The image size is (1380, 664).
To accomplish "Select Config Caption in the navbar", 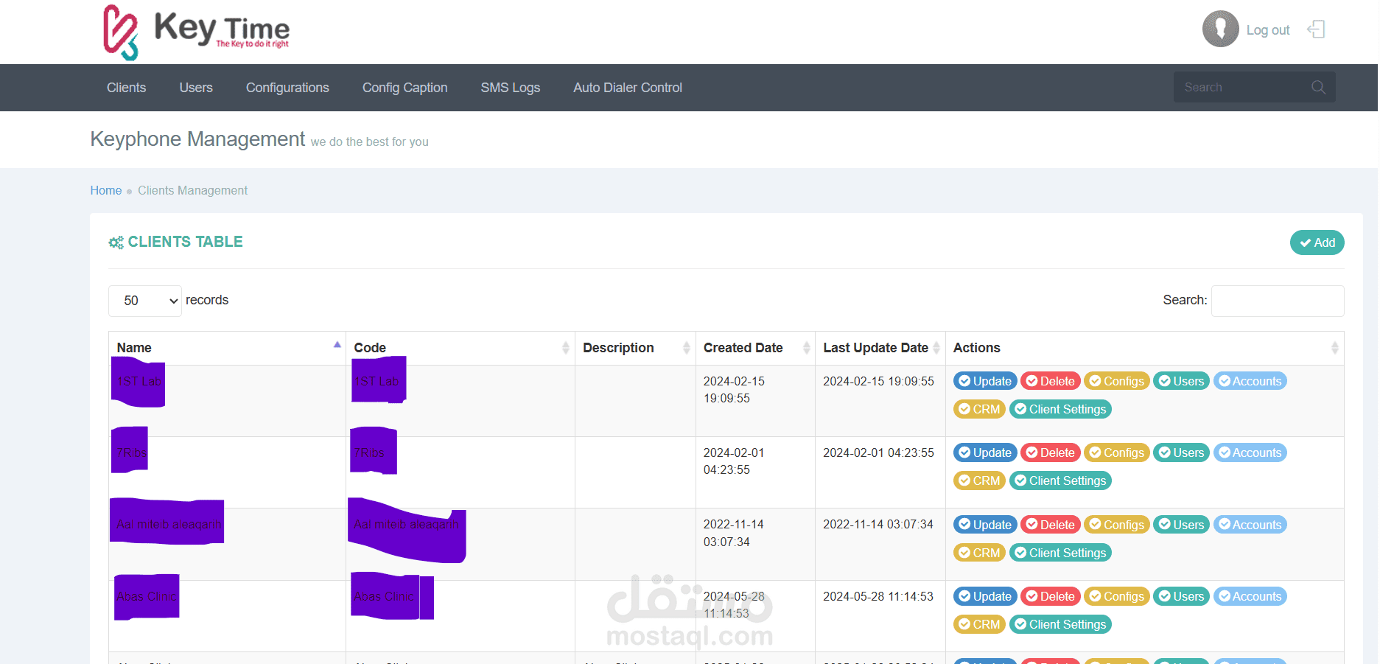I will pos(405,88).
